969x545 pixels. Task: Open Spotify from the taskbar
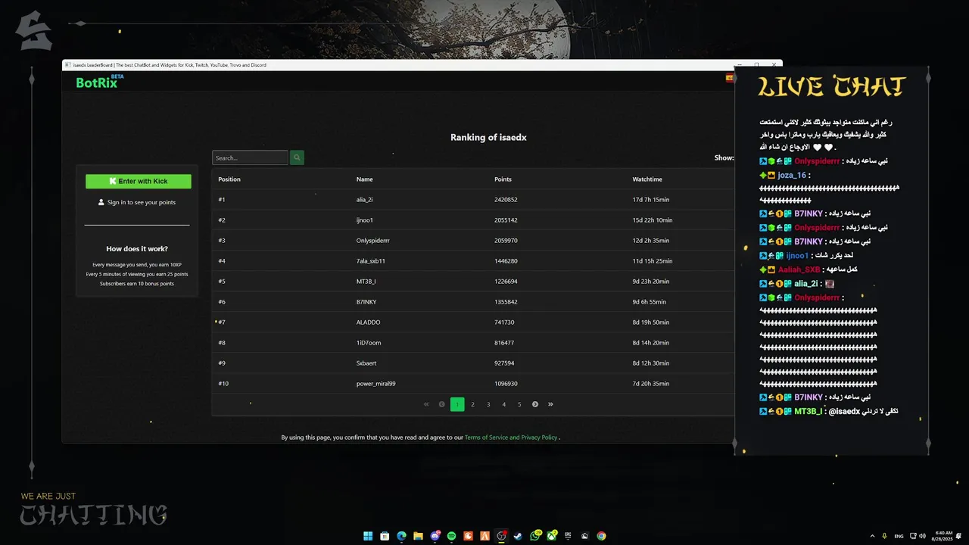451,536
